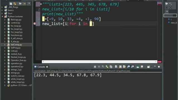
Task: Toggle Word Wrap in Console toolbar
Action: tap(124, 67)
